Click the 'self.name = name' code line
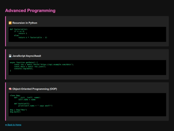Image resolution: width=174 pixels, height=131 pixels. tap(27, 100)
